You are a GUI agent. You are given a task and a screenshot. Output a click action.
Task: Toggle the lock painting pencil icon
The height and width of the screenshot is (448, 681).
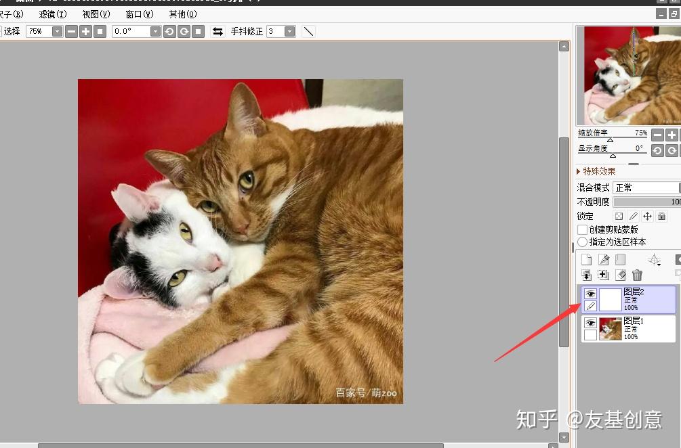click(633, 216)
